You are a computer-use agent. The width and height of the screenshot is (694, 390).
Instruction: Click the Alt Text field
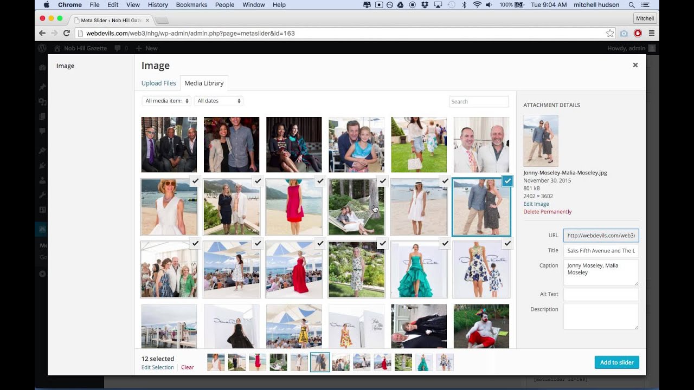tap(601, 294)
